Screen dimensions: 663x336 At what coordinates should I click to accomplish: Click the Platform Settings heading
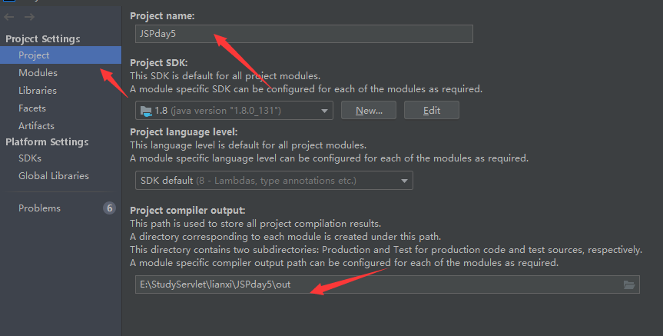tap(47, 142)
